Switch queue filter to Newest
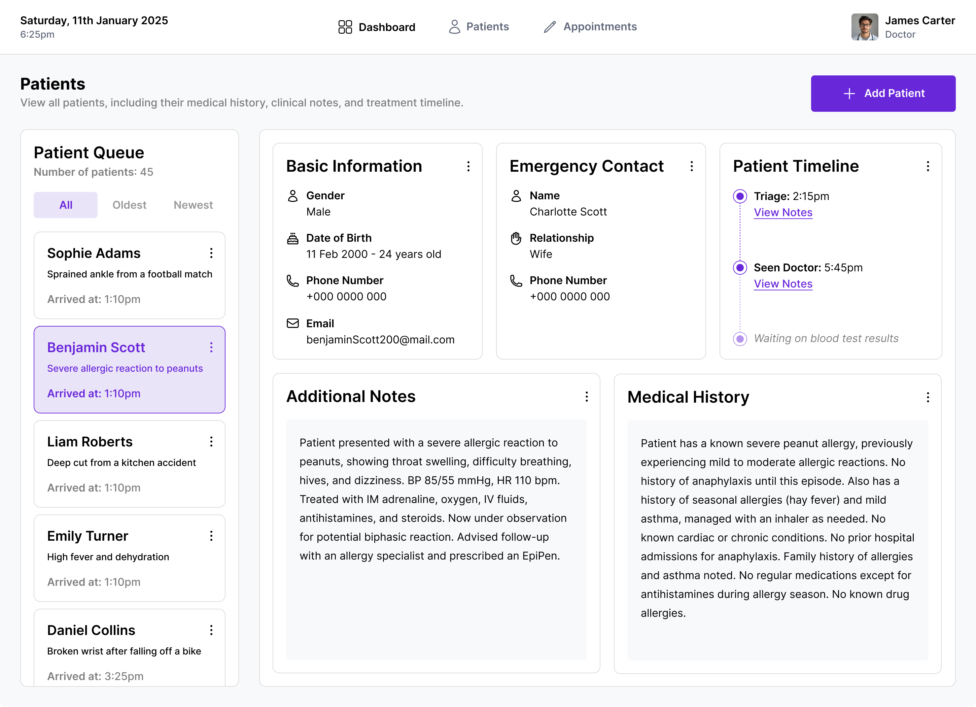The width and height of the screenshot is (976, 707). tap(193, 205)
